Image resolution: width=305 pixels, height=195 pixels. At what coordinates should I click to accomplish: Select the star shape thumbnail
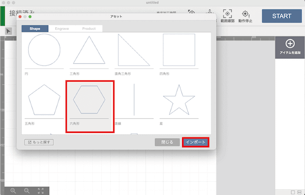click(x=179, y=101)
